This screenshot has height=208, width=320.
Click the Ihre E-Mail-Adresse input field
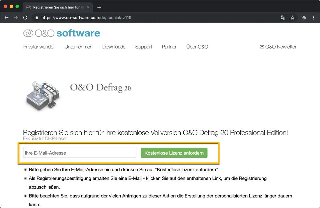(79, 153)
